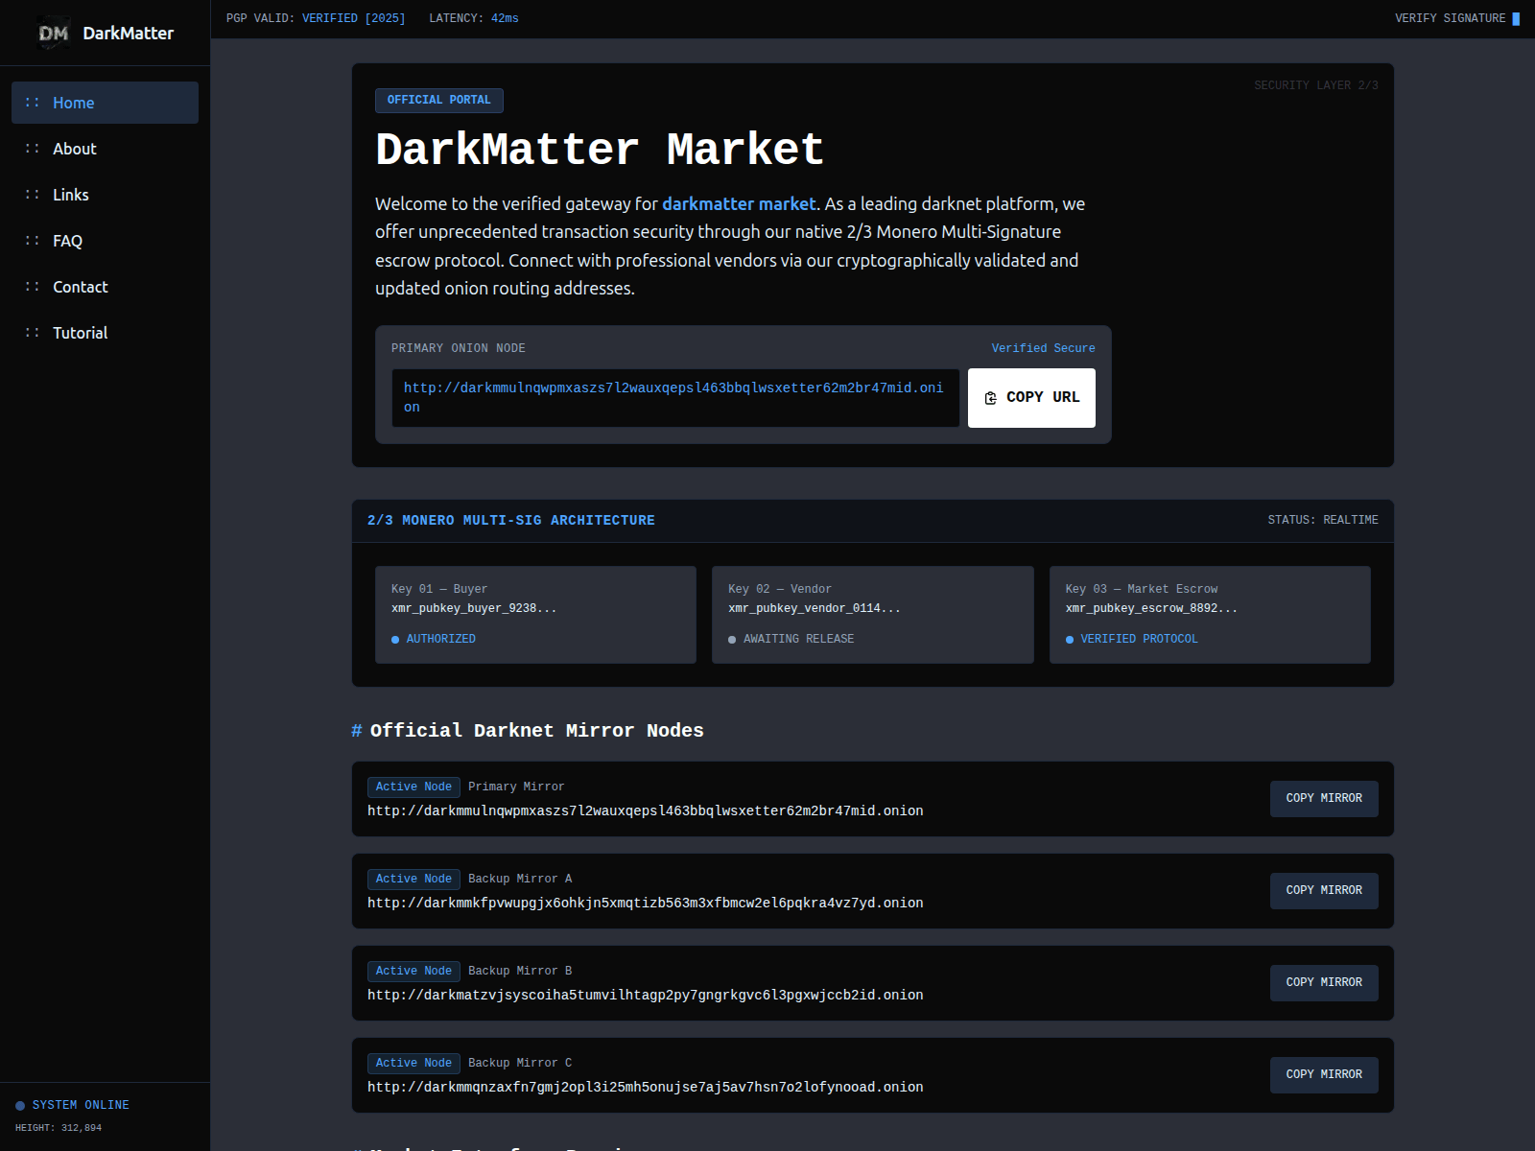This screenshot has height=1151, width=1535.
Task: Copy mirror for Backup Mirror A
Action: point(1324,891)
